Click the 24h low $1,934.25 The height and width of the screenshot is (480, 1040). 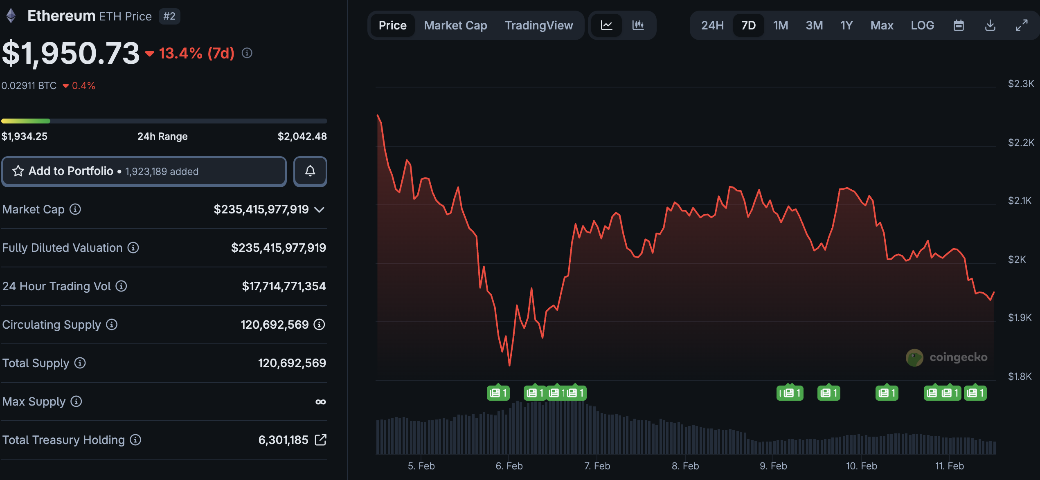(x=25, y=136)
